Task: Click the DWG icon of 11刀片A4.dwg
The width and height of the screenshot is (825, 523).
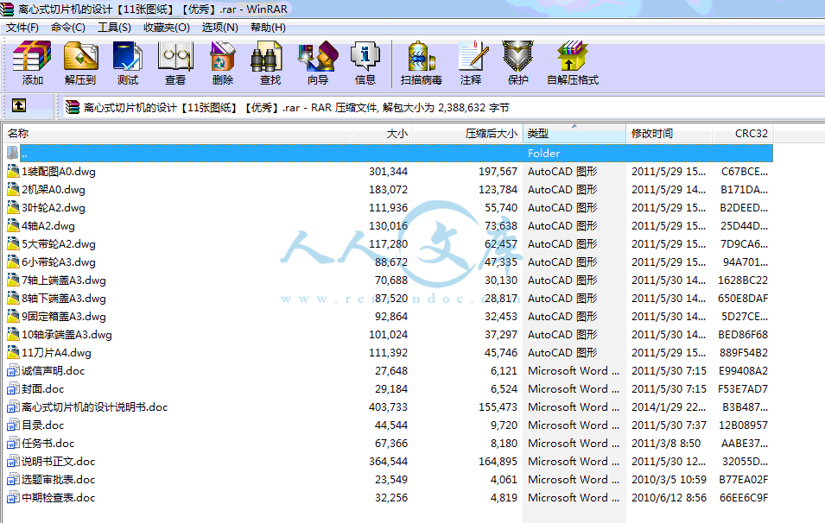Action: coord(13,353)
